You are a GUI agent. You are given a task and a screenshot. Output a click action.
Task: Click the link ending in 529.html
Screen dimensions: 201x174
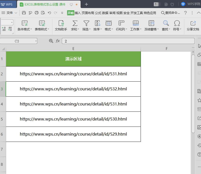[73, 134]
